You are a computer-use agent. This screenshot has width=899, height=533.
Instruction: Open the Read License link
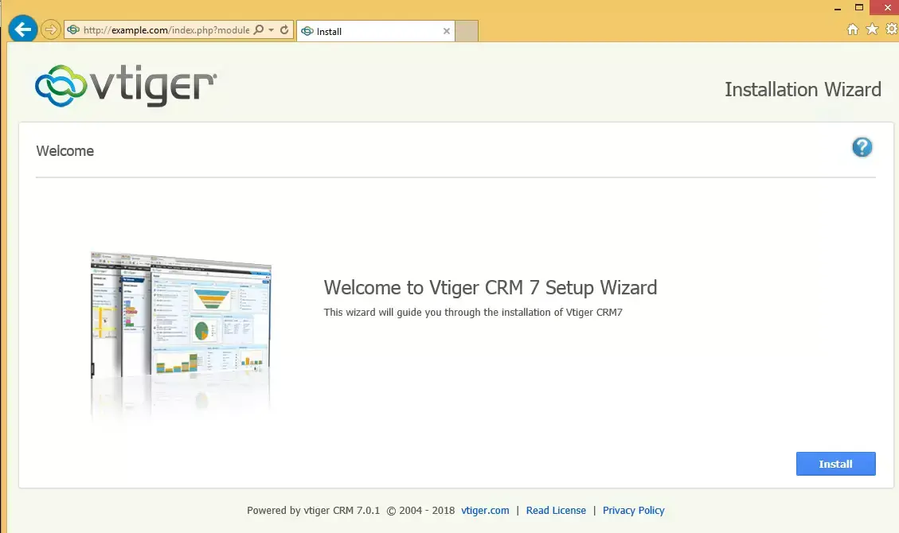pyautogui.click(x=556, y=510)
